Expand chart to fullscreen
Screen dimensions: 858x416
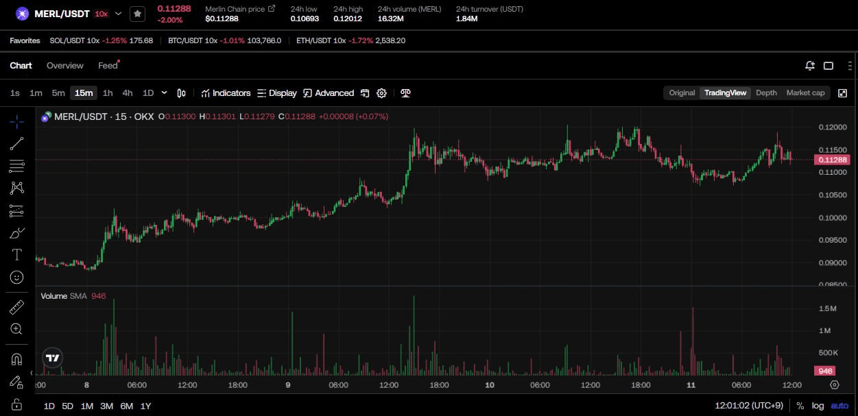pyautogui.click(x=843, y=93)
